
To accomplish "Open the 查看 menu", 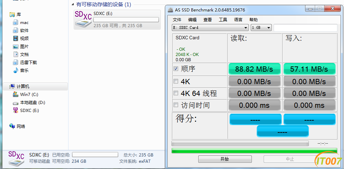I will coord(208,20).
